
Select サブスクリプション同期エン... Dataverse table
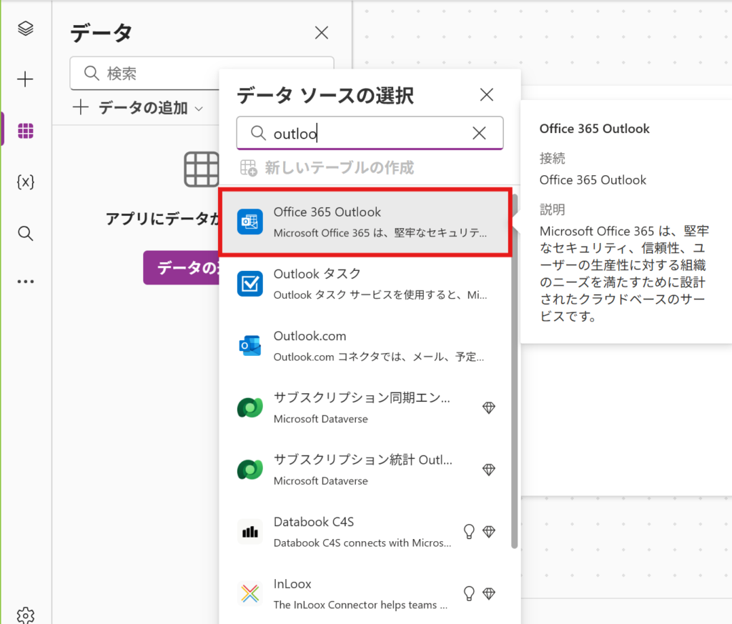(366, 408)
